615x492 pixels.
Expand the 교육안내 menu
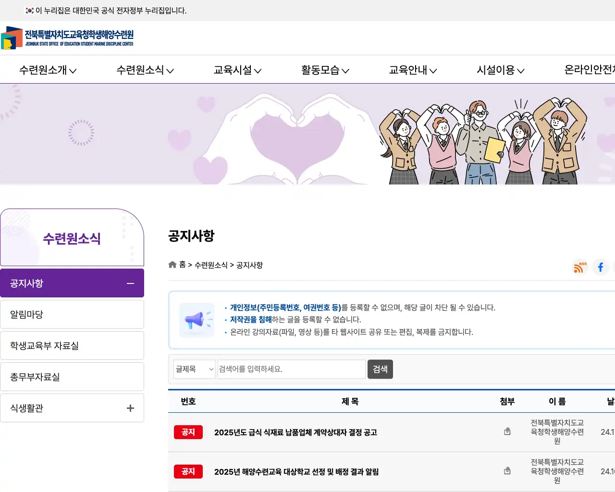413,70
